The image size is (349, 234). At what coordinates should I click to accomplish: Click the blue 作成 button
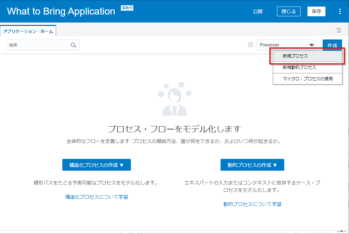pyautogui.click(x=332, y=45)
